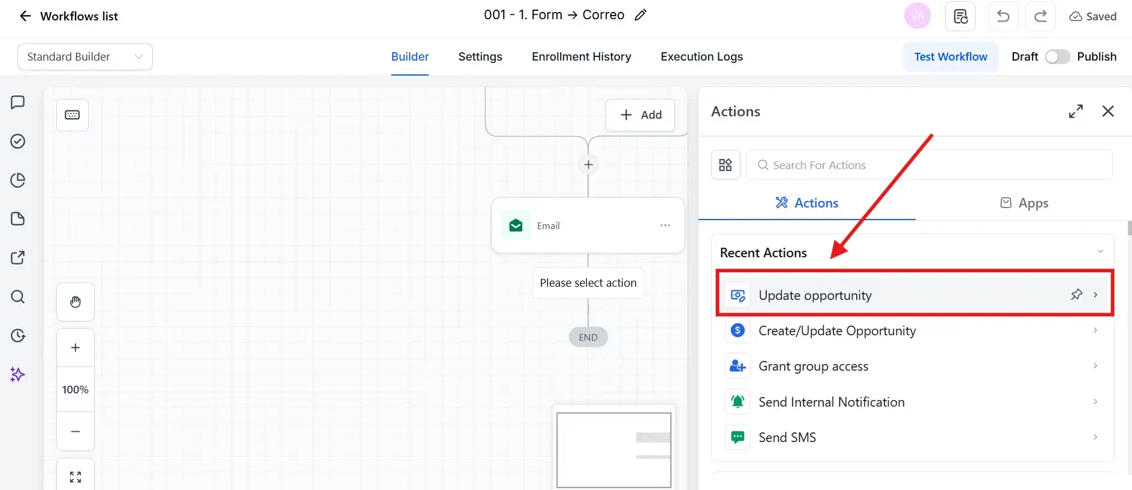Open sticky note sidebar icon
1132x490 pixels.
click(x=18, y=219)
